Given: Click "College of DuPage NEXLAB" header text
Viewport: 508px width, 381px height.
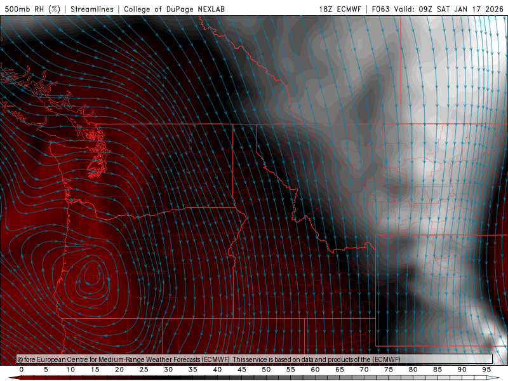Looking at the screenshot, I should pos(174,9).
